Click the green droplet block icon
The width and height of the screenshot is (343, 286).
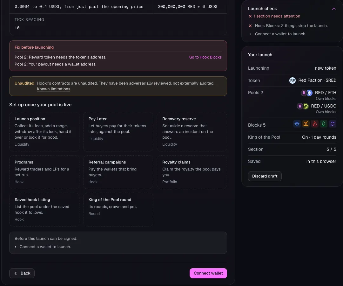coord(324,124)
